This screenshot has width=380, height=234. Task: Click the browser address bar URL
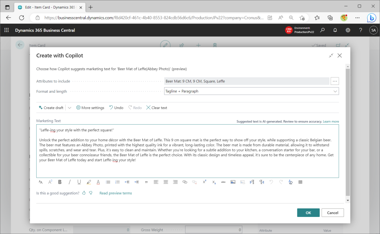pyautogui.click(x=154, y=18)
